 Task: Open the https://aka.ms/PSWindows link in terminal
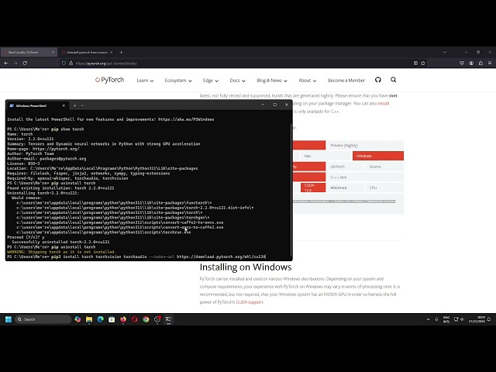(186, 119)
